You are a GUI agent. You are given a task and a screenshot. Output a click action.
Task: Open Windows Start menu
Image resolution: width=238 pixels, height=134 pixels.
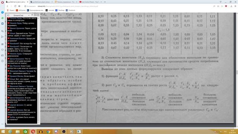tap(3, 131)
